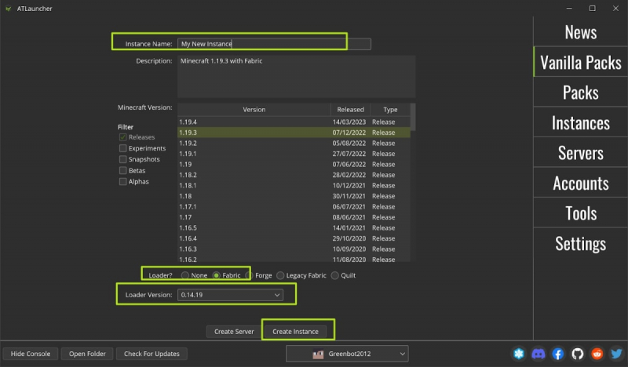
Task: Click the version list scrollbar
Action: pos(413,118)
